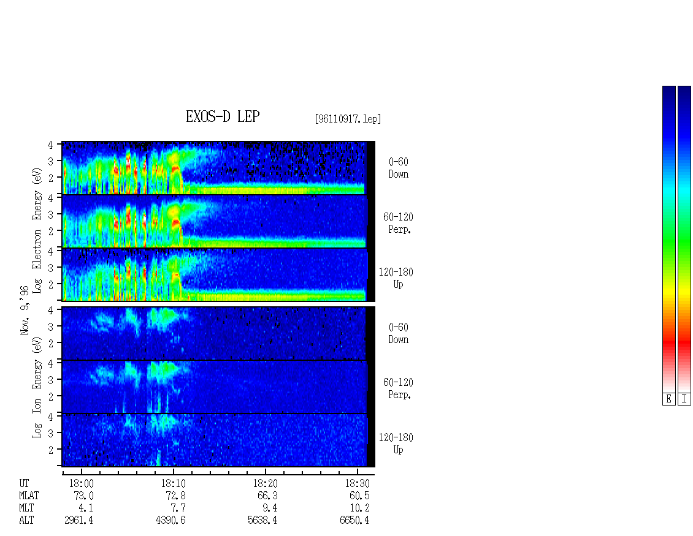The height and width of the screenshot is (536, 693).
Task: Click the 18:10 tick on the time axis
Action: coord(173,472)
